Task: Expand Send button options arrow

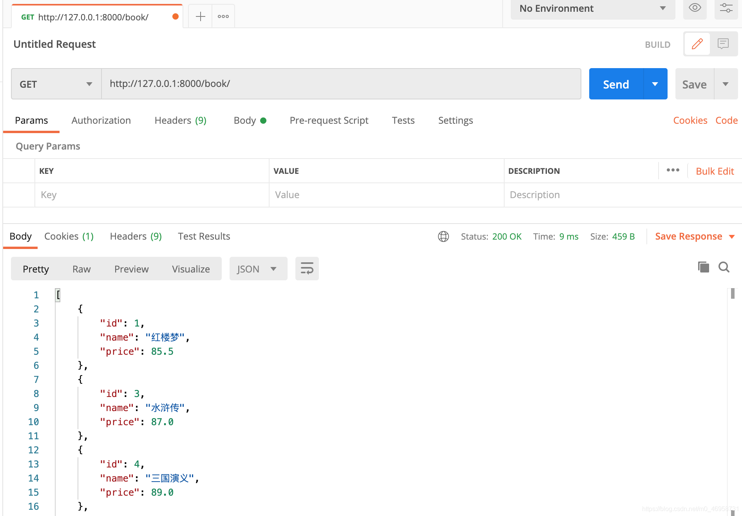Action: click(655, 84)
